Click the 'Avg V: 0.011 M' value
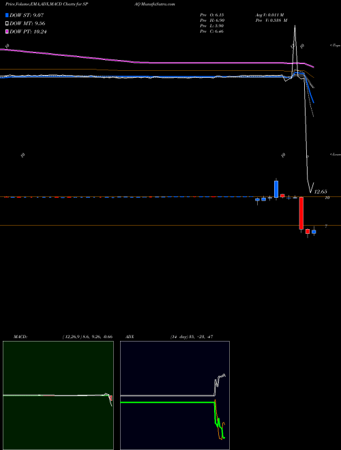Screen dimensions: 341x450 [271, 15]
